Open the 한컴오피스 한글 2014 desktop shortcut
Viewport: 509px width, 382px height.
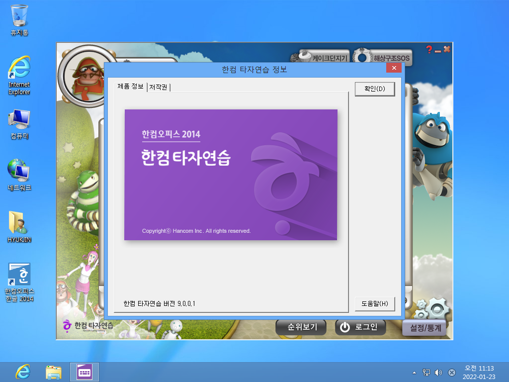tap(19, 283)
